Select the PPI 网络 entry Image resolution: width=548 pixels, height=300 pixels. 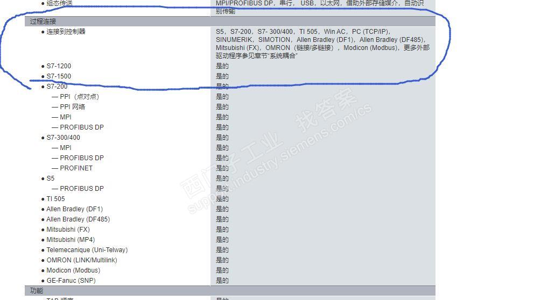pos(72,107)
